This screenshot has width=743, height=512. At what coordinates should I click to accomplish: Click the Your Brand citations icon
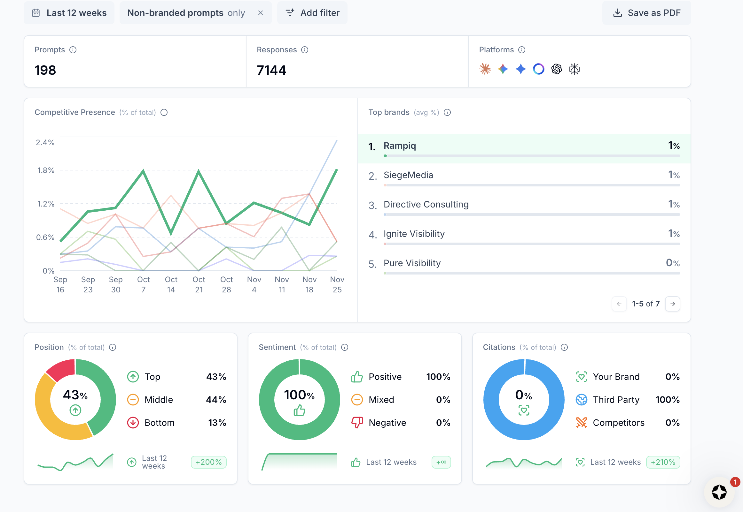point(582,377)
